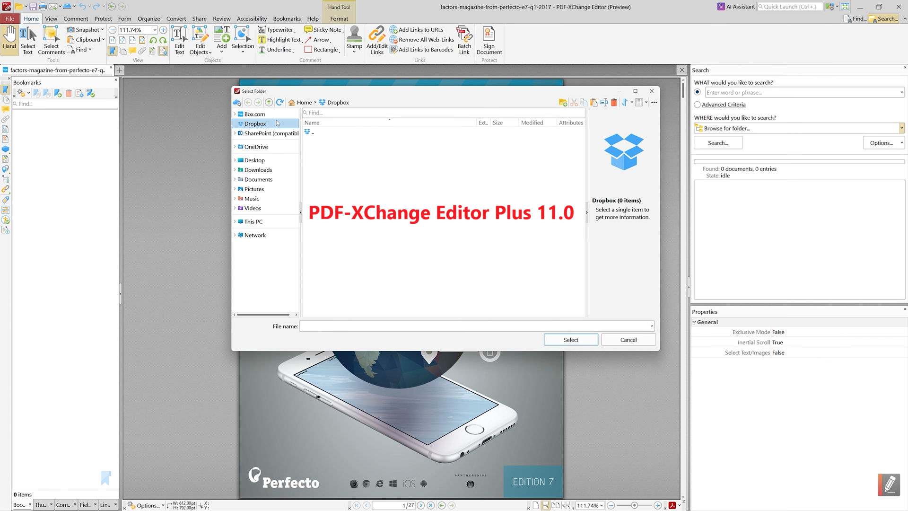Open the ribbon zoom level dropdown

[x=155, y=30]
